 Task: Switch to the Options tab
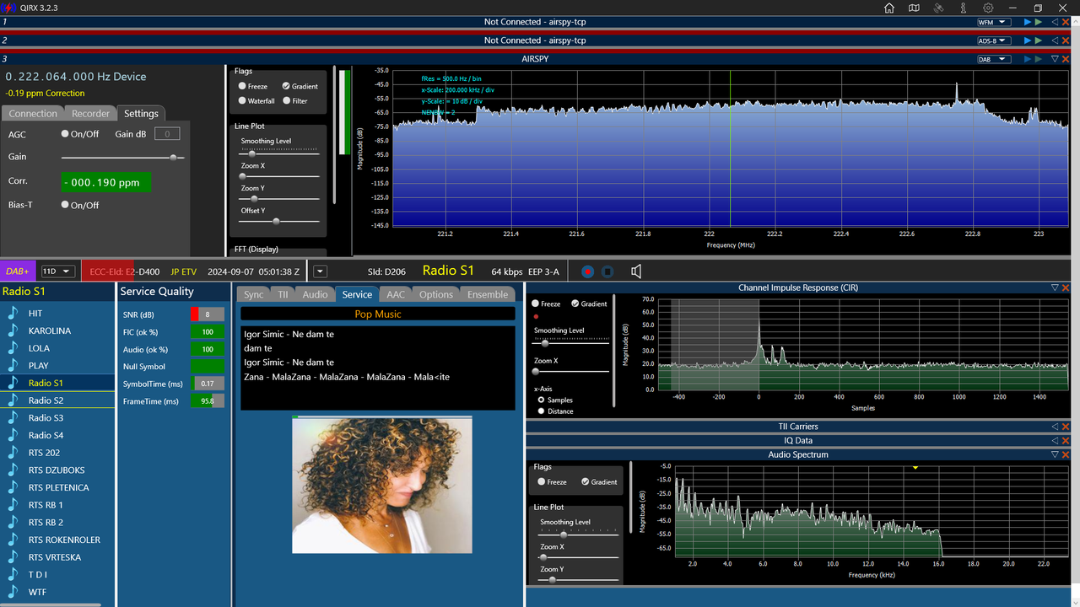pos(436,294)
